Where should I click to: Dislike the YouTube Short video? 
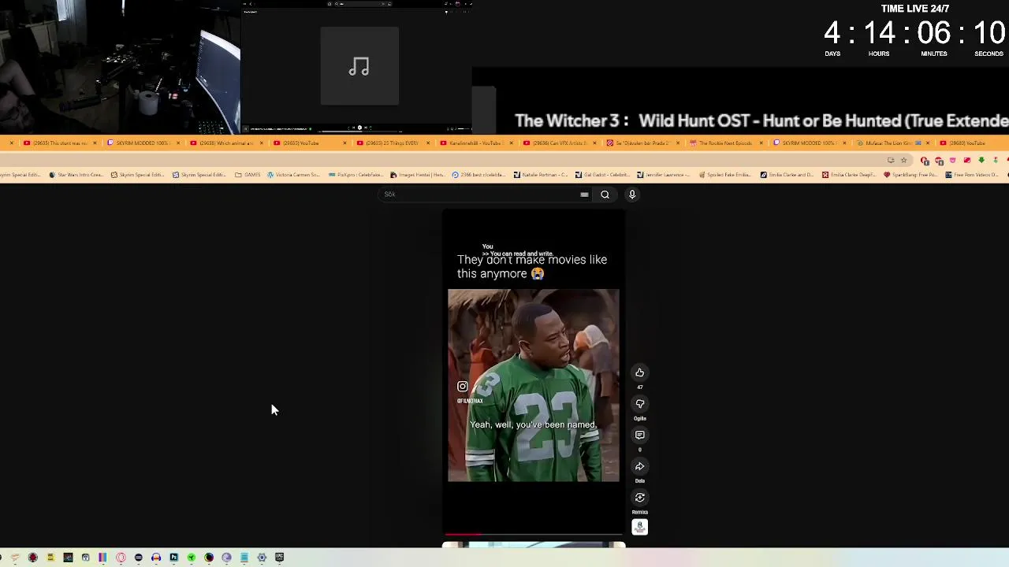[x=639, y=404]
